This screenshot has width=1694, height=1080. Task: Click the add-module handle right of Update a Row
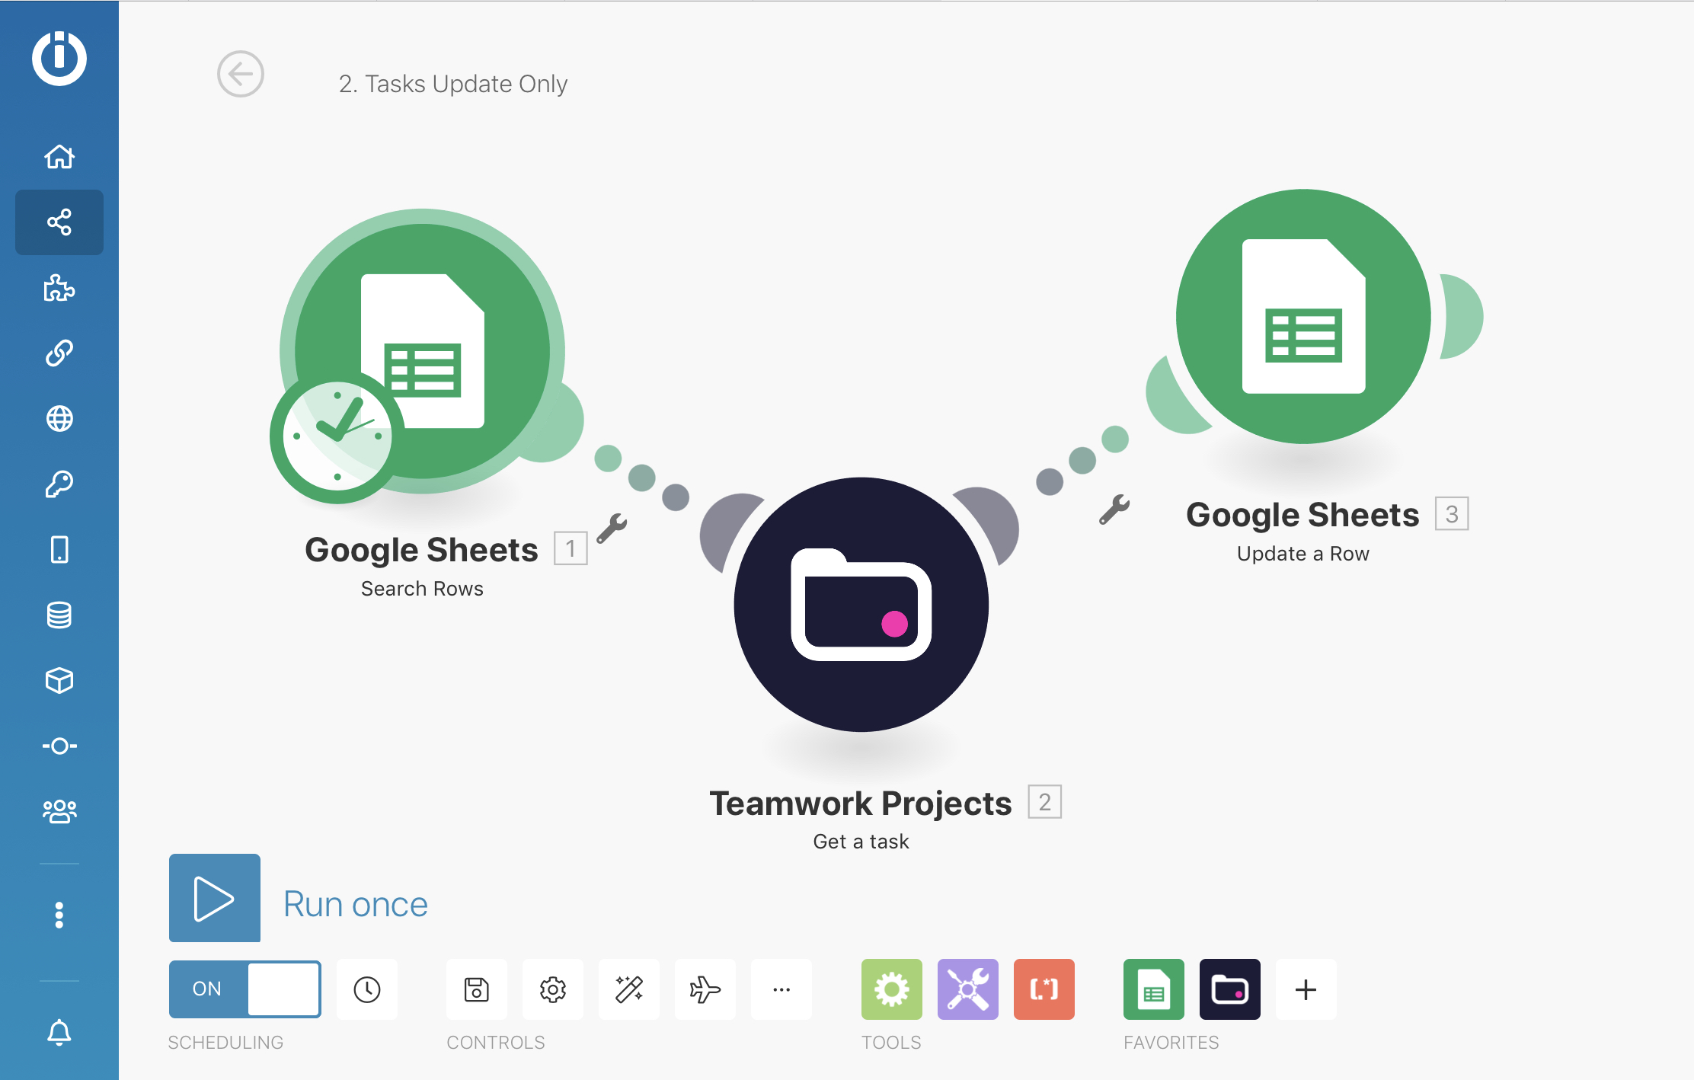click(1462, 316)
